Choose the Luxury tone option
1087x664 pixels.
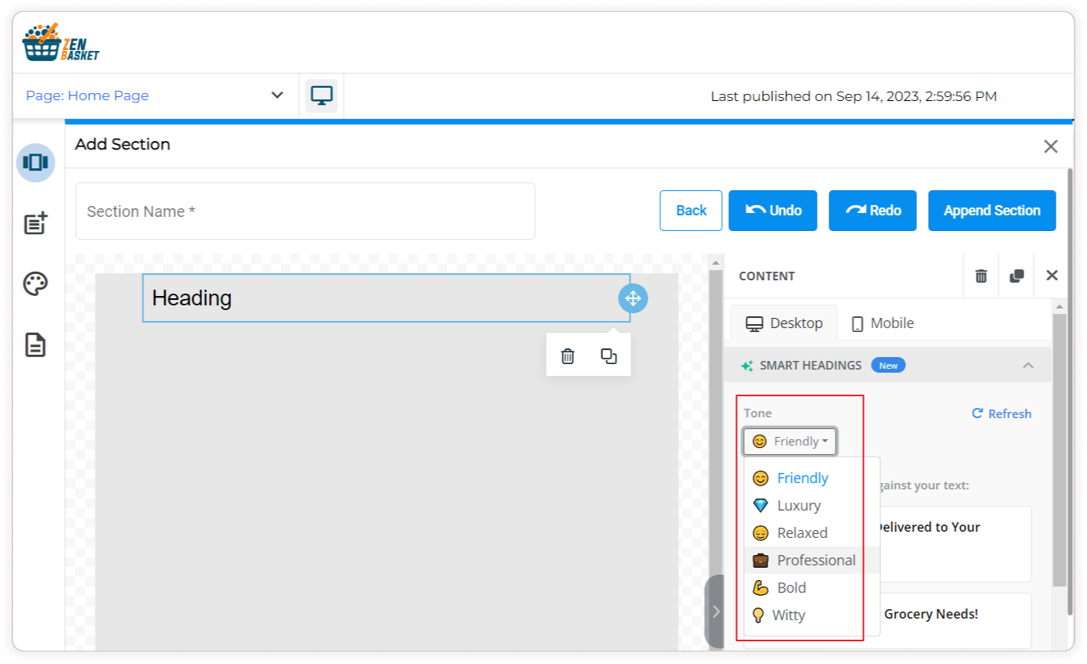(x=798, y=506)
